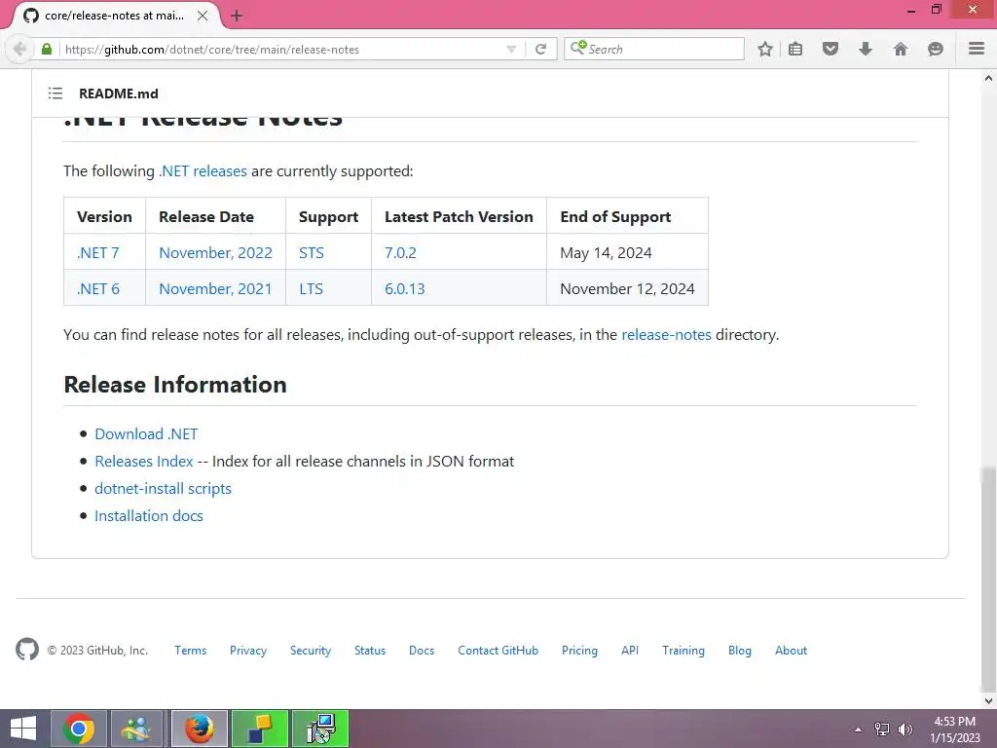Show hidden system tray icons arrow
This screenshot has height=748, width=997.
[858, 729]
